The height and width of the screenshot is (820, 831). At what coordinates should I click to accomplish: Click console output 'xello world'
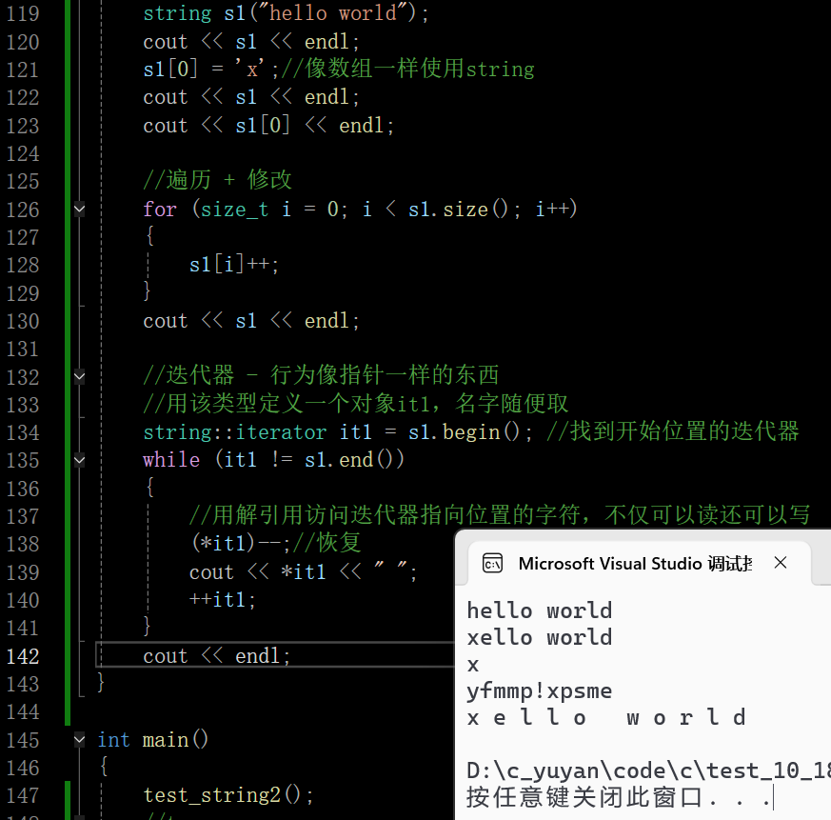(x=540, y=637)
